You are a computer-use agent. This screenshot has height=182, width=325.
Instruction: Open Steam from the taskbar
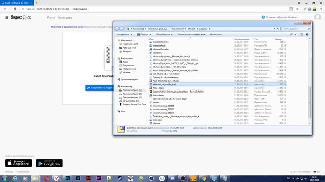120,178
